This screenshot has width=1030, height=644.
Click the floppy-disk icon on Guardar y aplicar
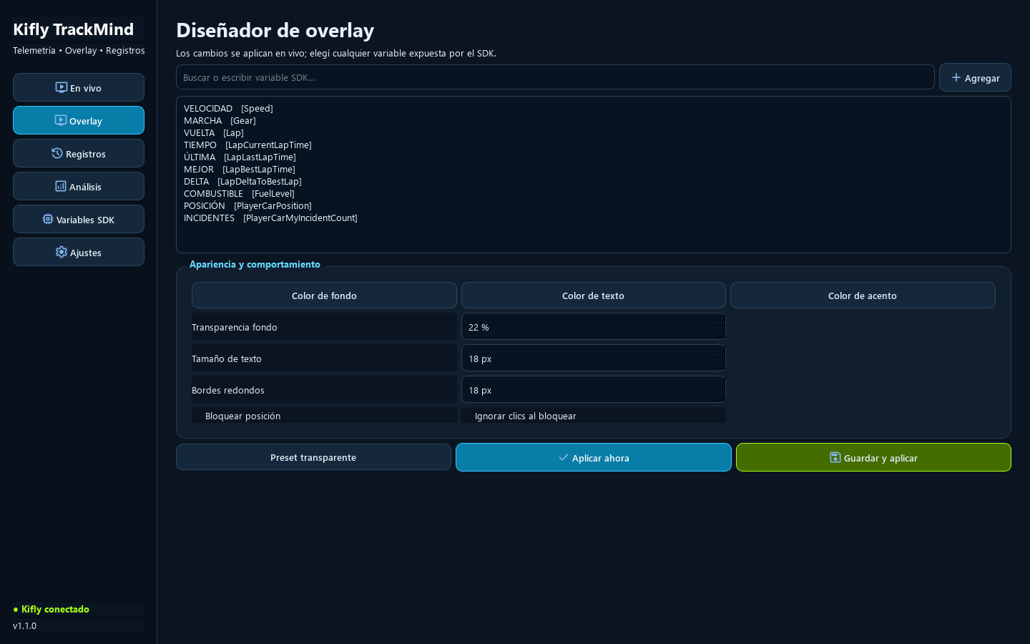tap(835, 457)
